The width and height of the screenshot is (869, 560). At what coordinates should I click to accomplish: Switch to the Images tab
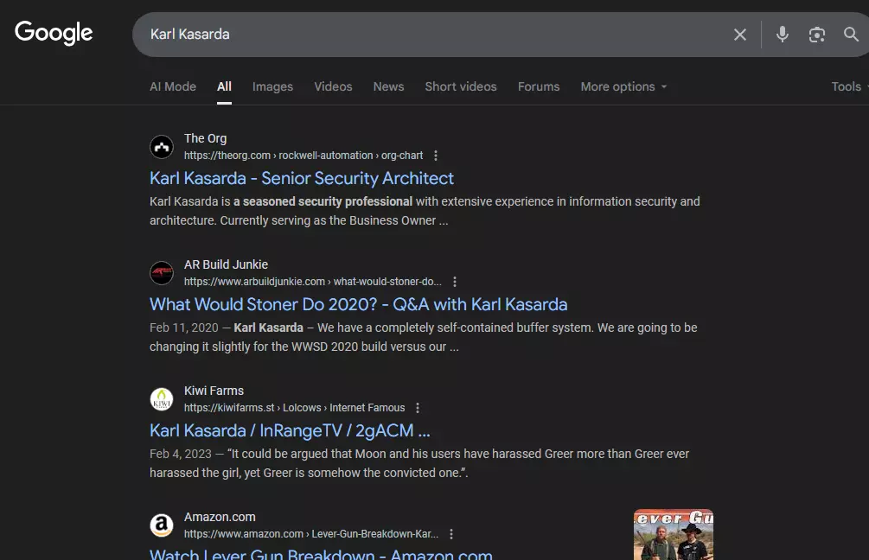(272, 87)
